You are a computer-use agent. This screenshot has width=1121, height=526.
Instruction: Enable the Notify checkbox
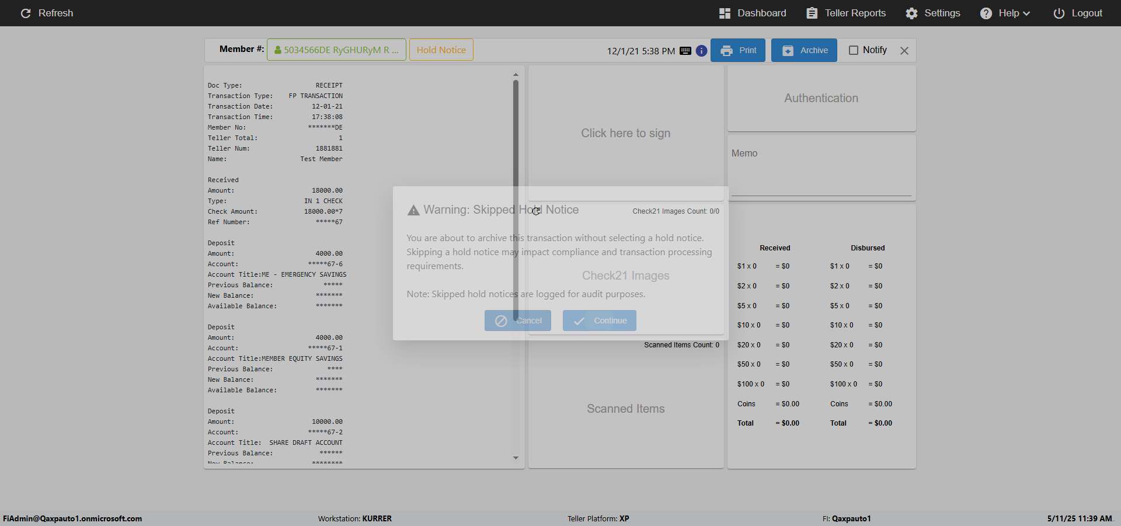[854, 50]
